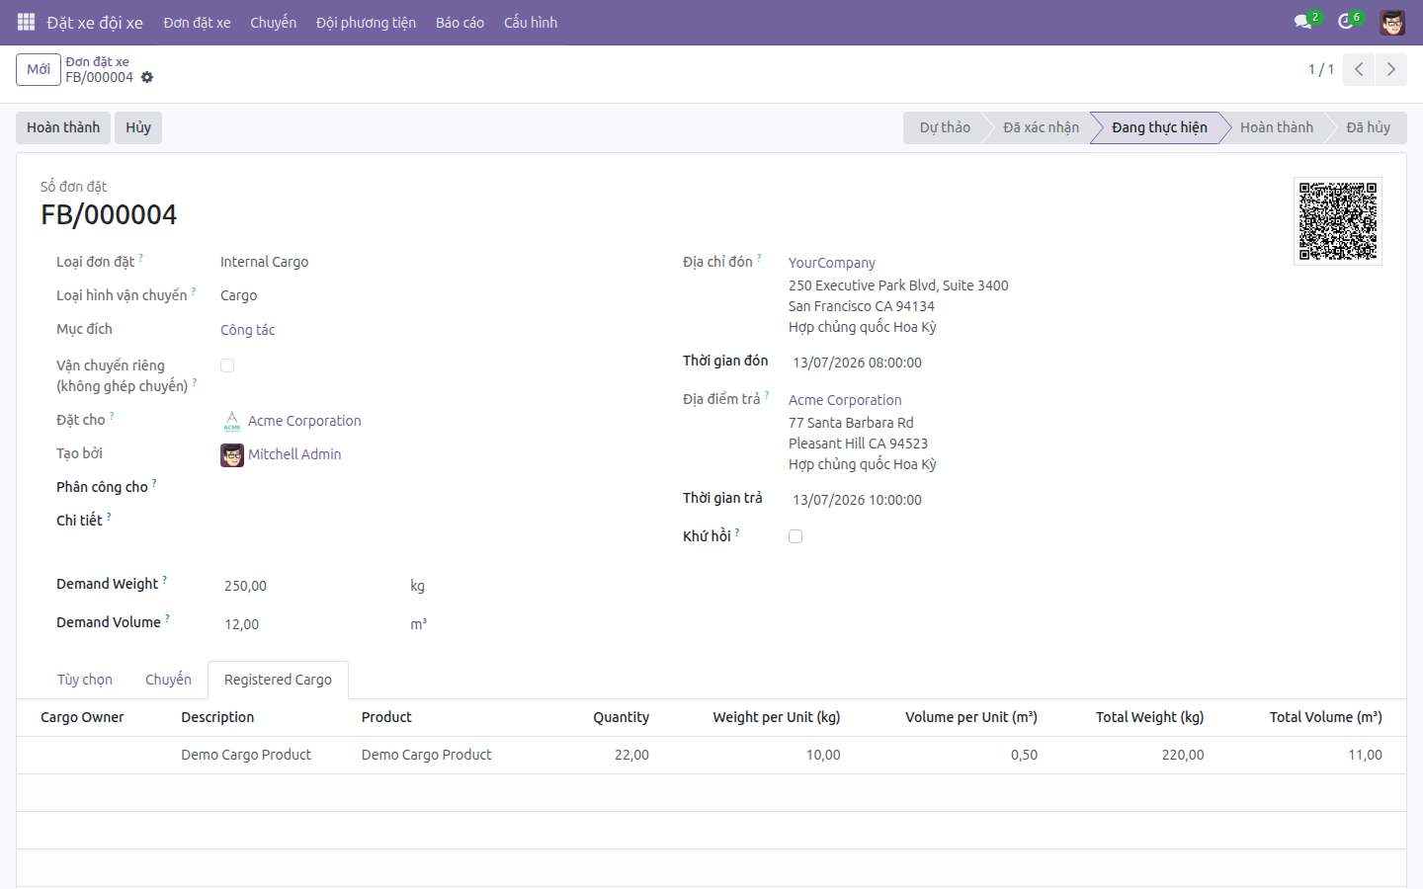Screen dimensions: 1423x889
Task: Click the Hoàn thành action button
Action: (63, 127)
